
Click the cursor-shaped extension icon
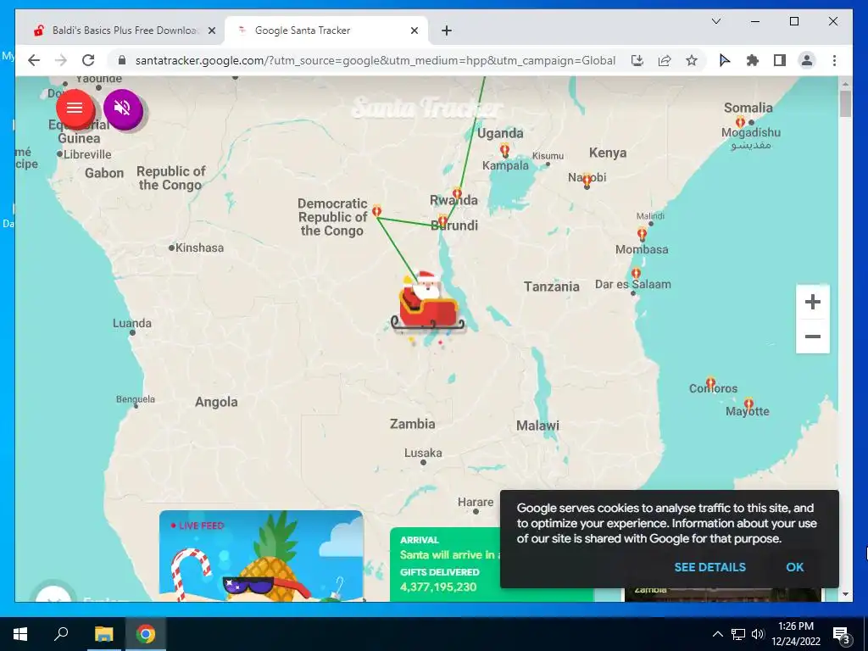tap(724, 60)
